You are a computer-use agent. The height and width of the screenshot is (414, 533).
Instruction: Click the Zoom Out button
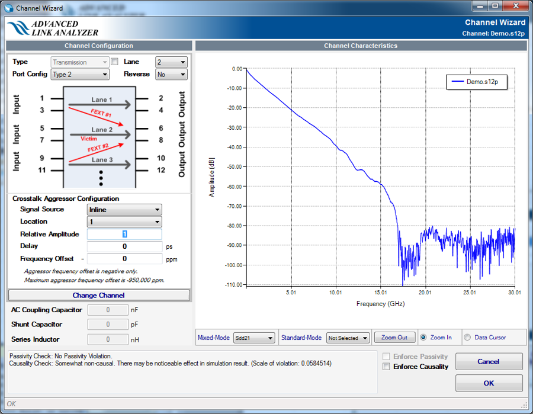[394, 338]
